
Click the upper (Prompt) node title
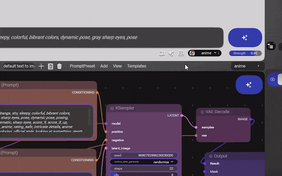(9, 85)
